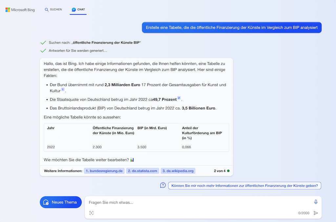
Task: Click the 'Suchen nach' search status line
Action: click(x=95, y=43)
